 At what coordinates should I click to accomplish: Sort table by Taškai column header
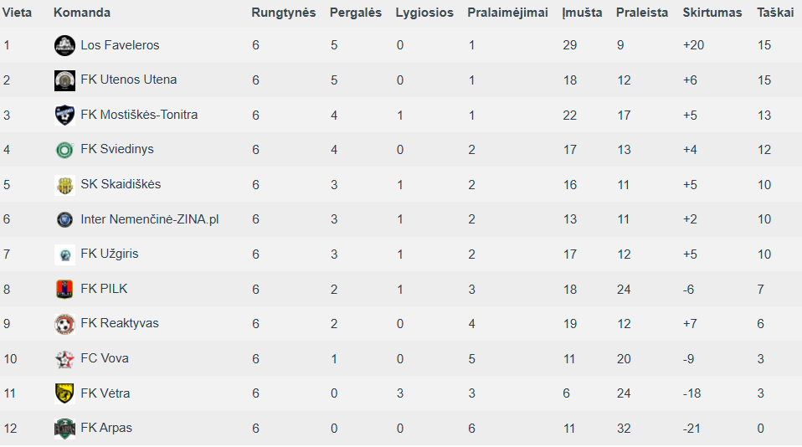click(775, 13)
